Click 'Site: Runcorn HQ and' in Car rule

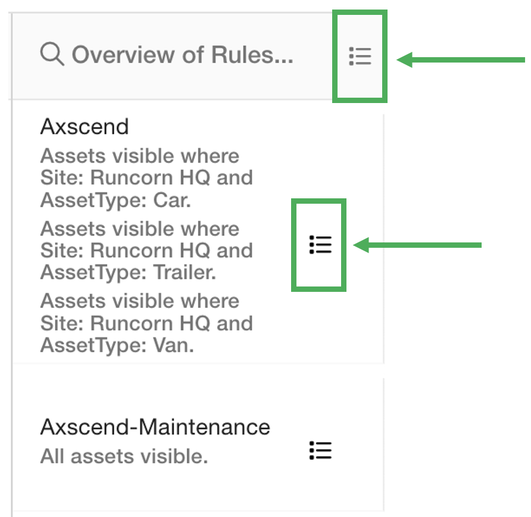coord(146,177)
